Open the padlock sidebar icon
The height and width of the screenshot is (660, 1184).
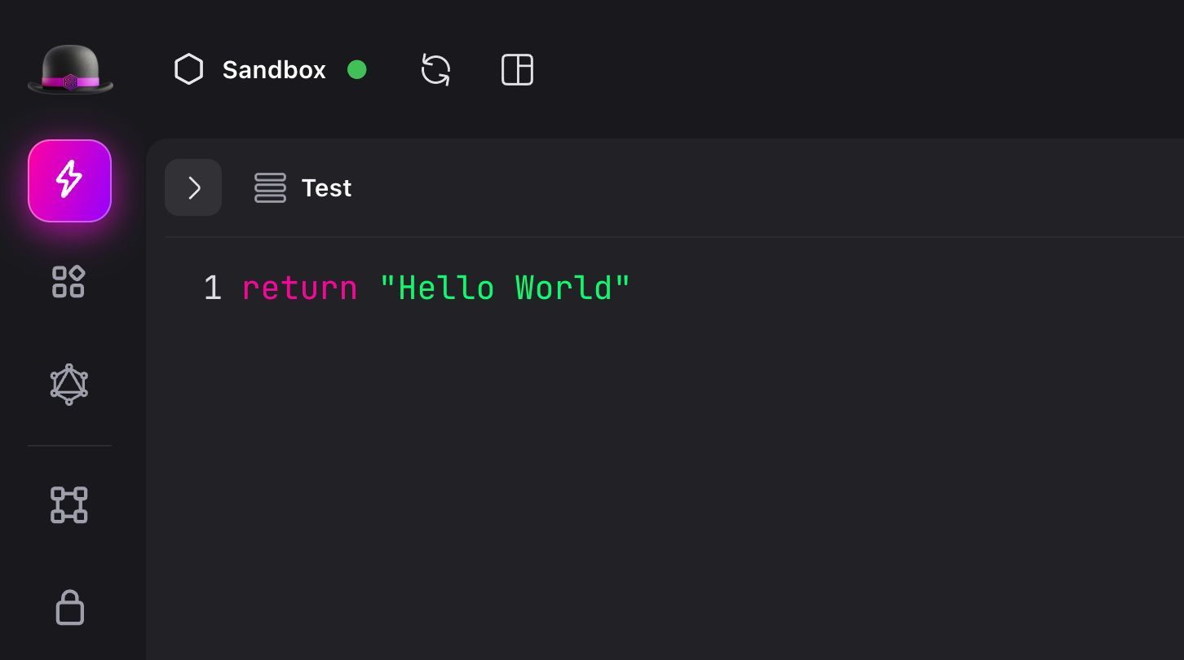(69, 608)
